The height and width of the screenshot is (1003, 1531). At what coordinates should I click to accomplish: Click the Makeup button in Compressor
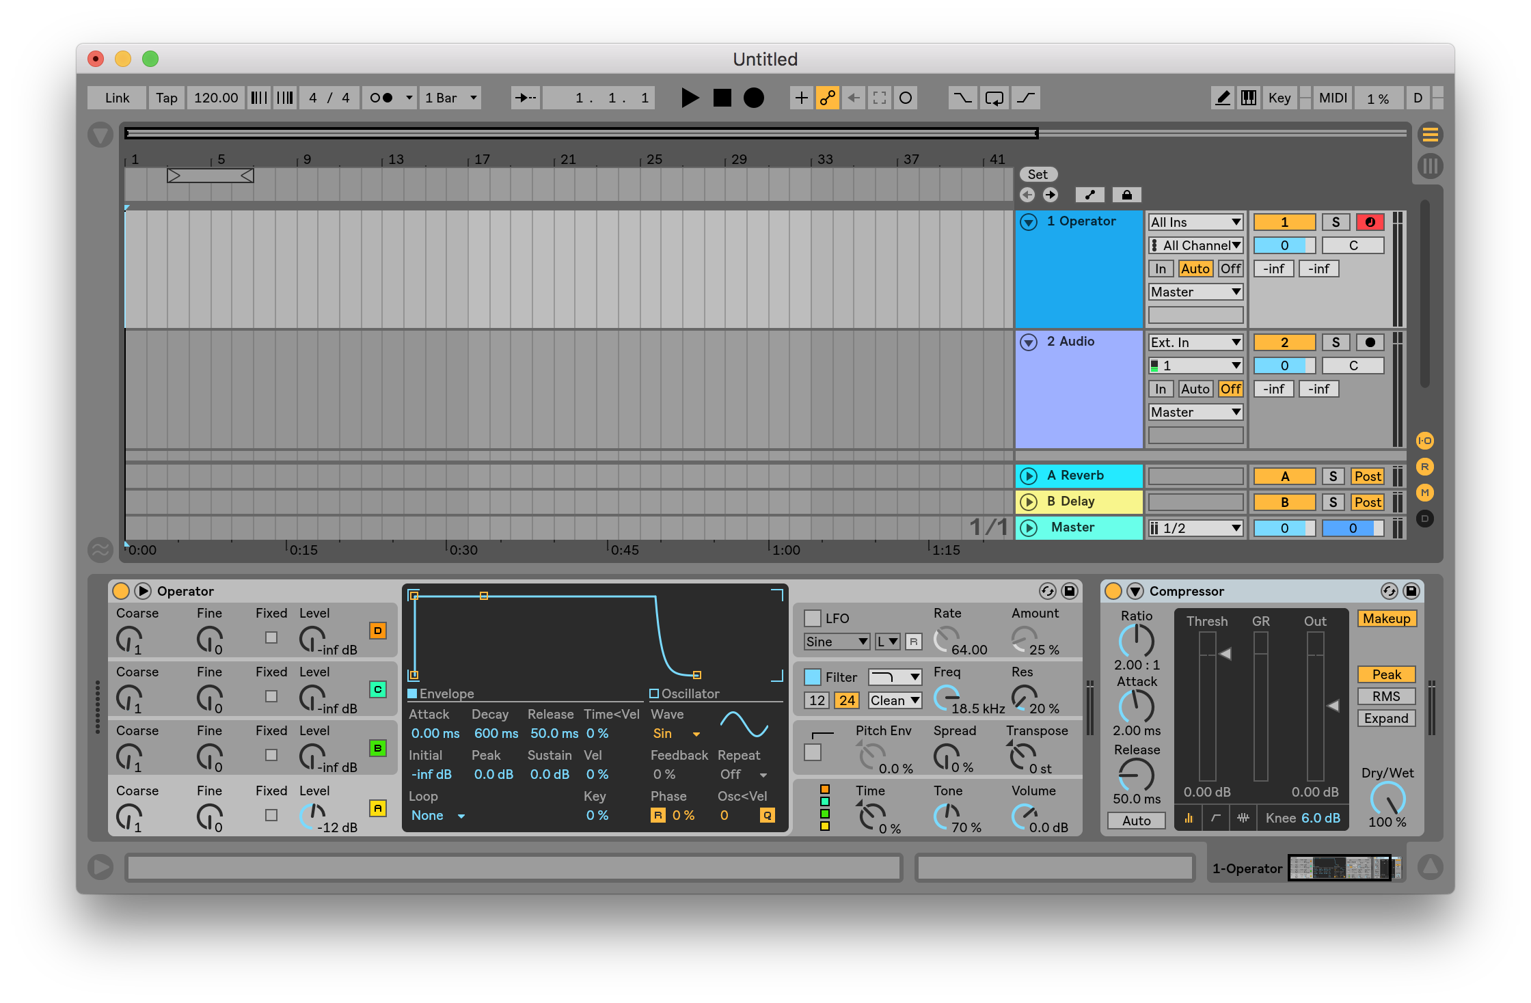click(1386, 618)
